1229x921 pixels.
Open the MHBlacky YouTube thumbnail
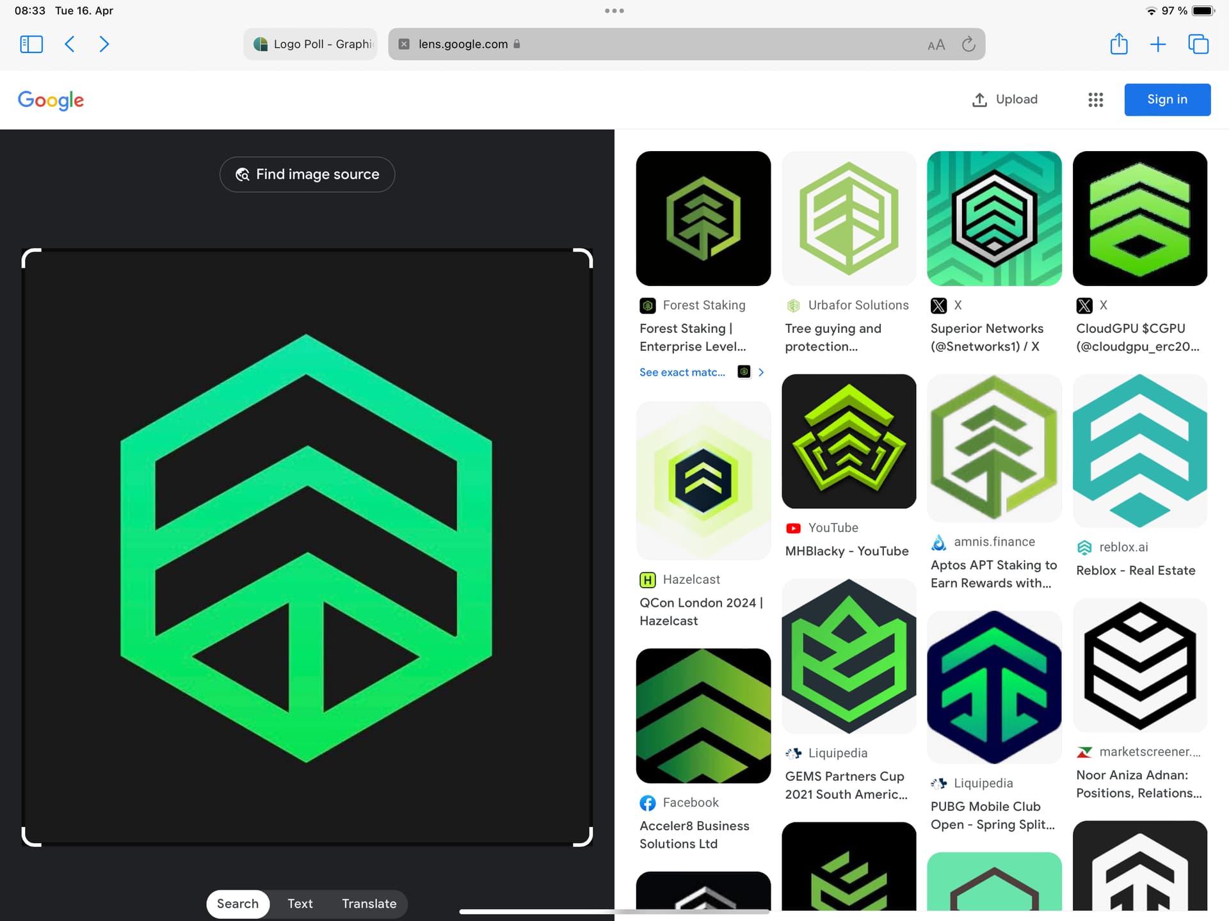coord(849,441)
